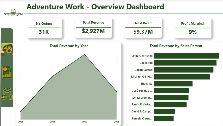223x126 pixels.
Task: Open the sales report chart icon
Action: [7, 72]
